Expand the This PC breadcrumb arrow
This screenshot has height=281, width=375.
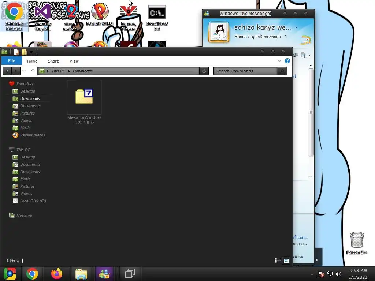pos(69,71)
